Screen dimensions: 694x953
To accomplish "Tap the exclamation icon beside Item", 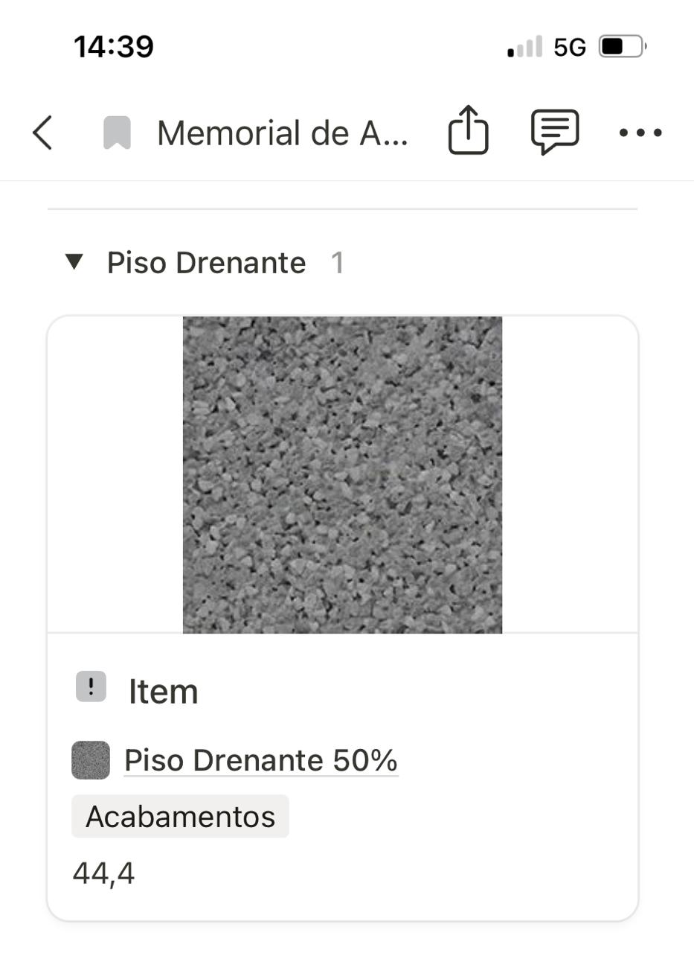I will [91, 686].
